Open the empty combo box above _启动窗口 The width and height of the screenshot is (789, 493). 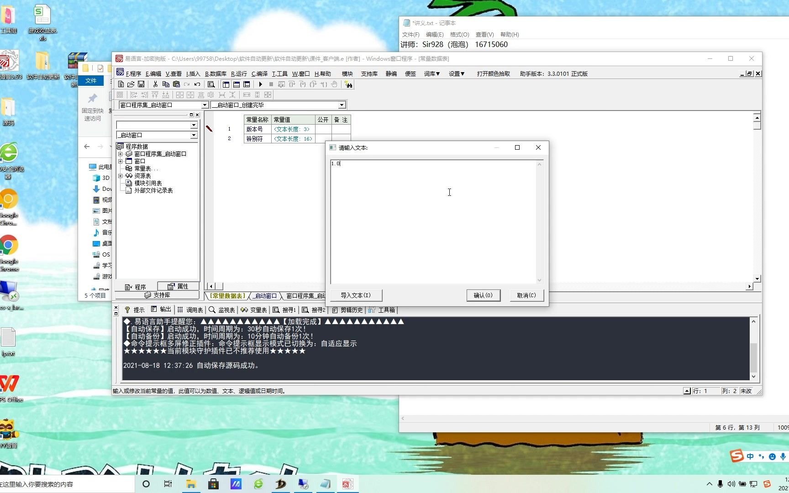[194, 125]
